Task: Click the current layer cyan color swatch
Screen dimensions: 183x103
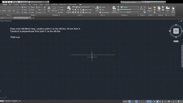Action: pyautogui.click(x=79, y=7)
